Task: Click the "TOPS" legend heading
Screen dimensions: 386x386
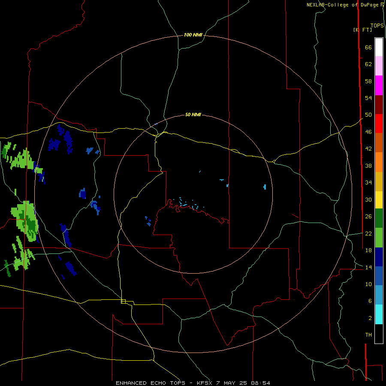Action: coord(377,25)
